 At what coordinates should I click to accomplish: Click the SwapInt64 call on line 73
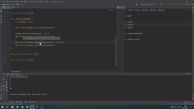click(x=39, y=42)
